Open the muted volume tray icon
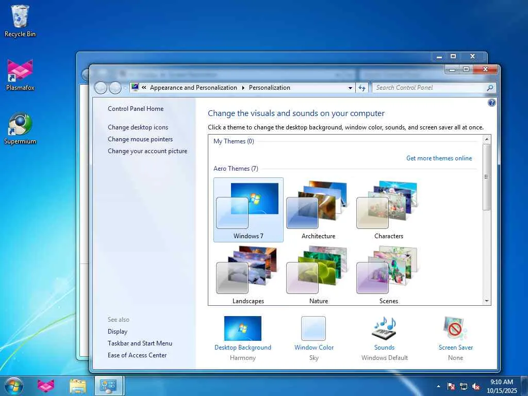This screenshot has width=528, height=396. (x=476, y=386)
